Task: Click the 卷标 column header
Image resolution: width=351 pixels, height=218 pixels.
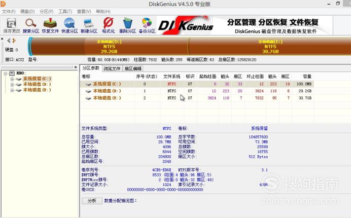Action: (x=86, y=77)
